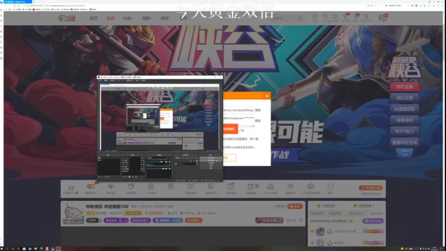This screenshot has width=446, height=251.
Task: Click the outlined close button in popup
Action: click(230, 158)
